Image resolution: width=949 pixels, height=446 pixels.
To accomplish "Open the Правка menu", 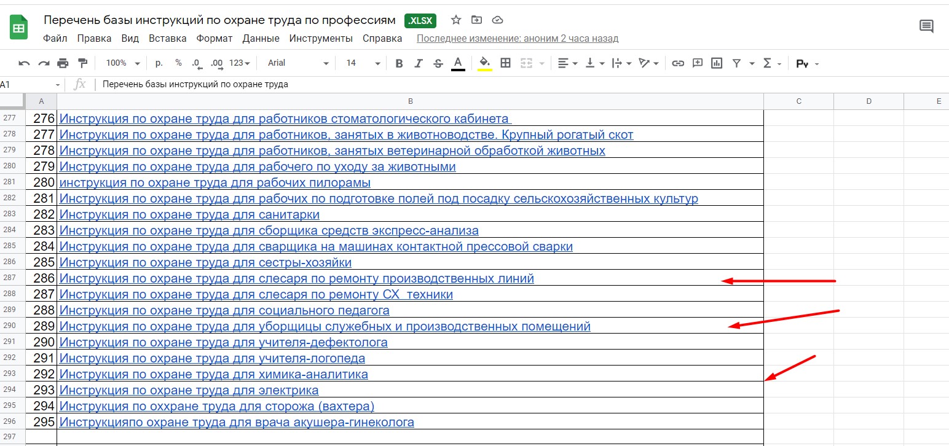I will [x=95, y=38].
